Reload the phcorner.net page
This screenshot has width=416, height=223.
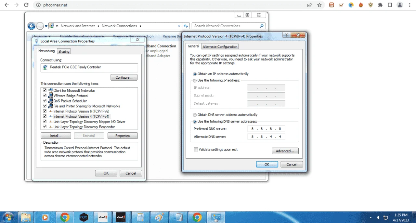click(26, 5)
